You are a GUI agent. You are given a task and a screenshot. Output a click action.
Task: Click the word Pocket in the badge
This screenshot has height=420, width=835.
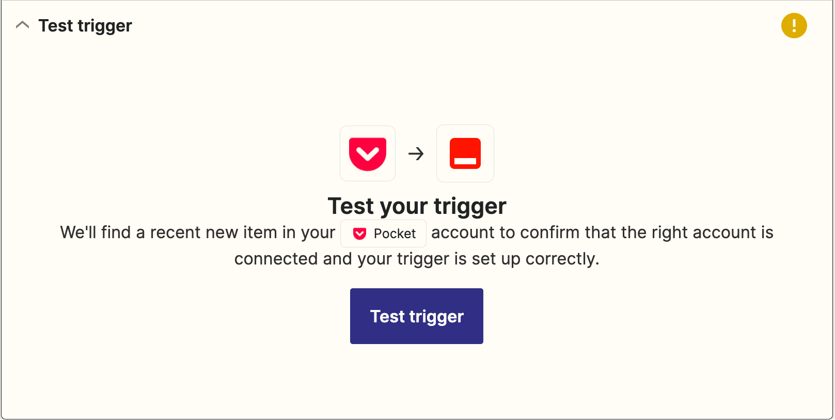pos(395,234)
